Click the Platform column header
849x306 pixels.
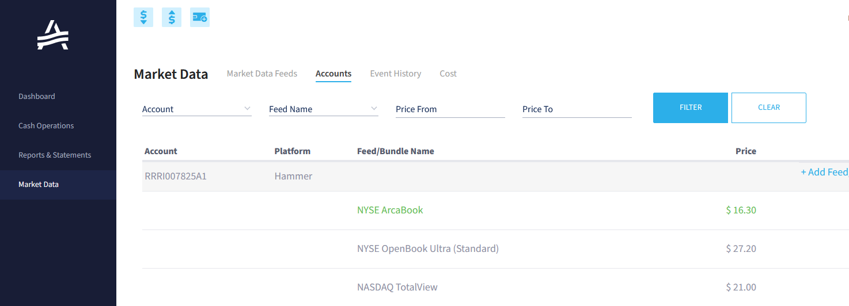[x=293, y=151]
